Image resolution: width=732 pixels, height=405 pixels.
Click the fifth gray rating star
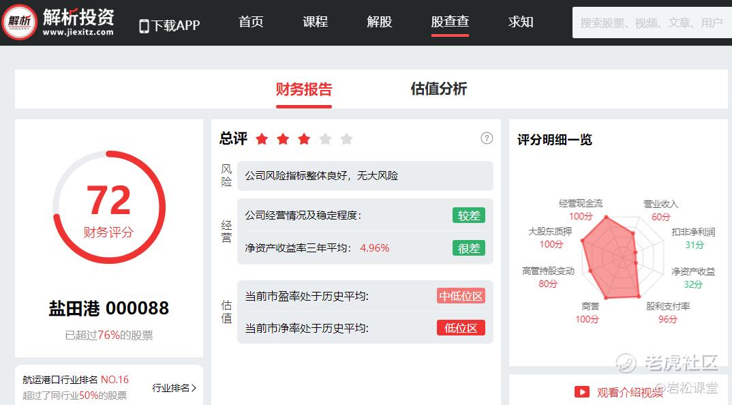tap(346, 138)
